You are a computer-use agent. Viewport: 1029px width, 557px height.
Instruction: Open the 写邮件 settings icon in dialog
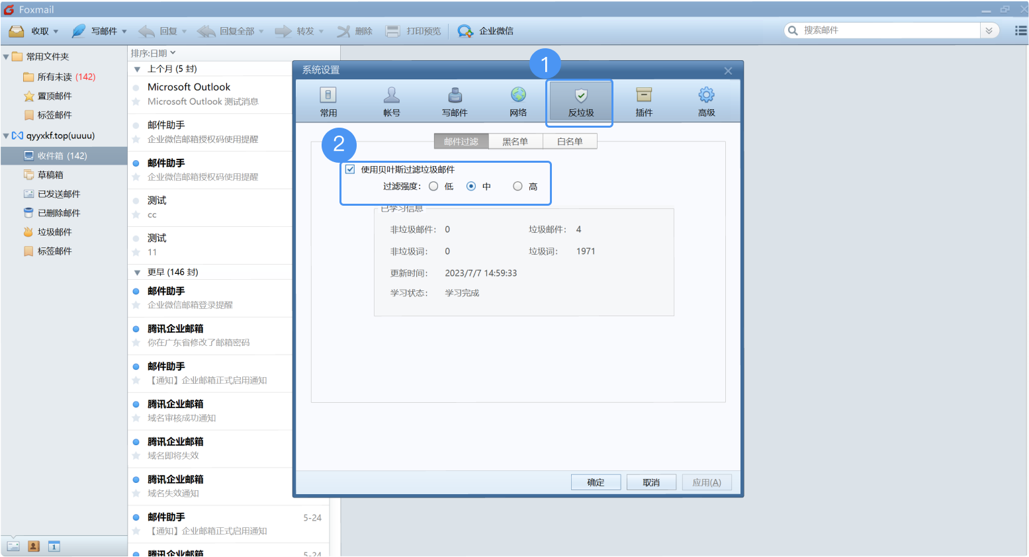(455, 95)
